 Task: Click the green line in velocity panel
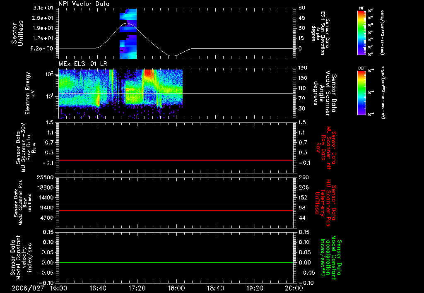pyautogui.click(x=176, y=262)
